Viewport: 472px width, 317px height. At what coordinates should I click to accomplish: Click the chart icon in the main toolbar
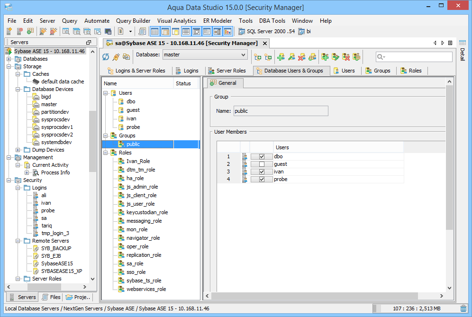pos(228,32)
